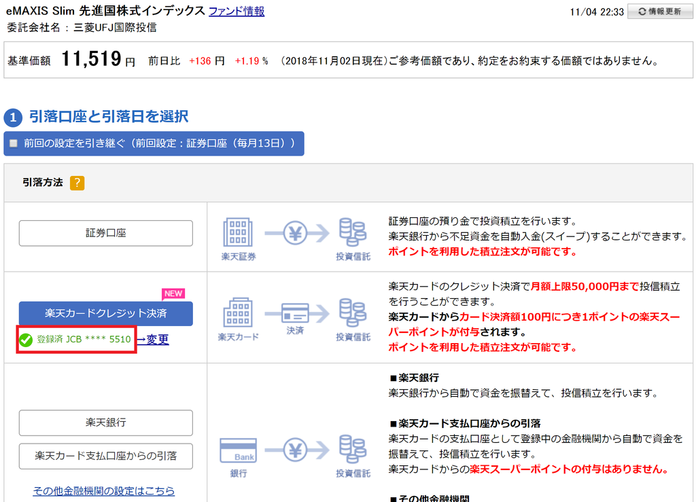The height and width of the screenshot is (502, 696).
Task: Click the 投資信託 coins icon in 証券口座 row
Action: click(353, 232)
